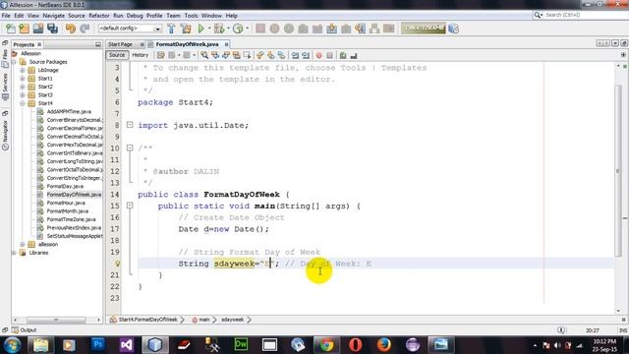Switch to the Source view button
629x354 pixels.
click(117, 55)
